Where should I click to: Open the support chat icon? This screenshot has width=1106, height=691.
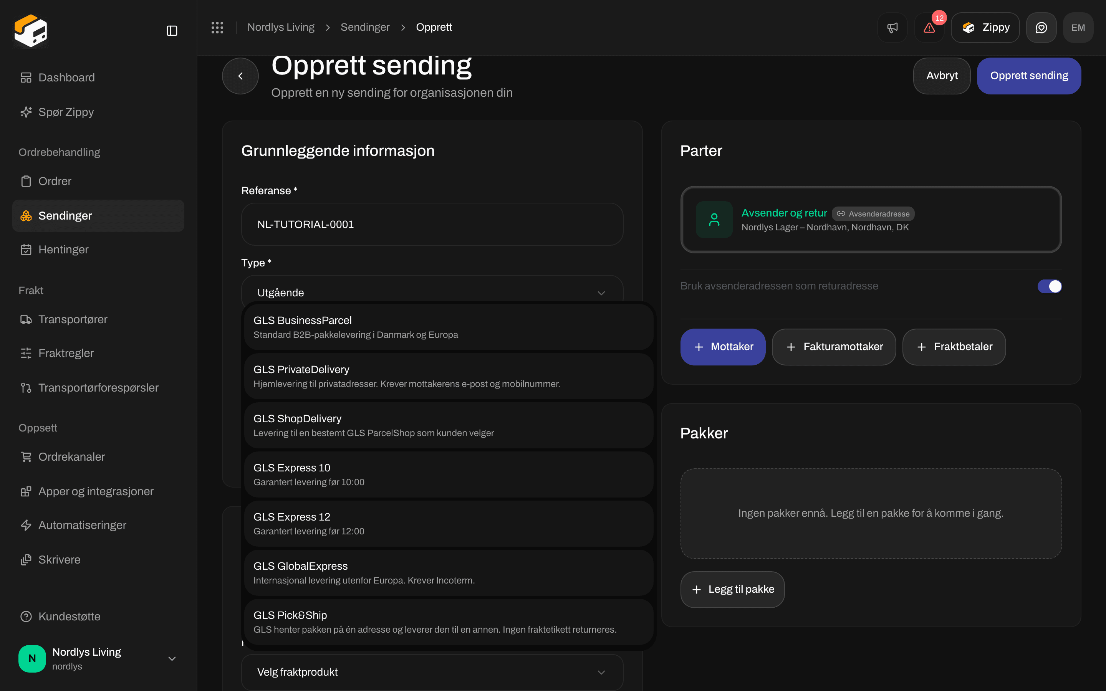click(1041, 27)
